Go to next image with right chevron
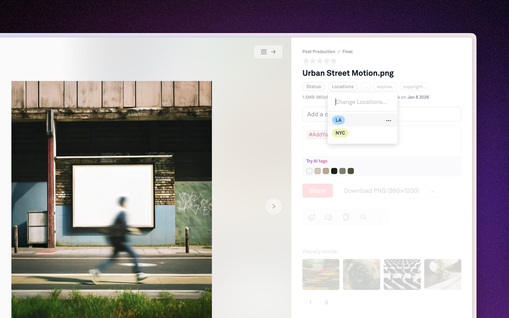The width and height of the screenshot is (509, 318). click(x=273, y=206)
